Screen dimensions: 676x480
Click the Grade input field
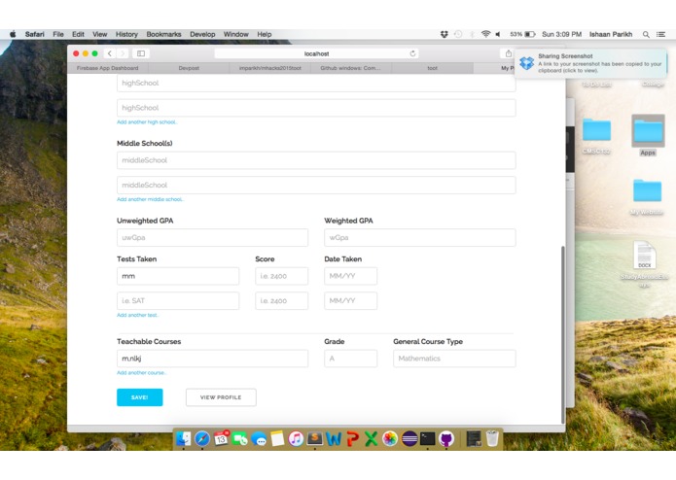[x=350, y=359]
